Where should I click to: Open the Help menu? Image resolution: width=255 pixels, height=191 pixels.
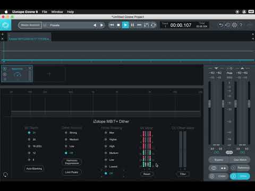pos(71,12)
